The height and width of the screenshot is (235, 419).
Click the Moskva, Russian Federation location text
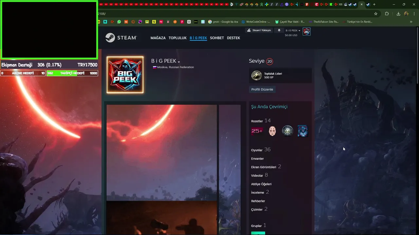[x=175, y=67]
